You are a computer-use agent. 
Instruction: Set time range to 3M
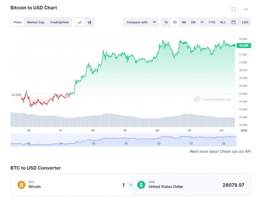click(x=193, y=22)
